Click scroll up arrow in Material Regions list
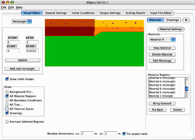This screenshot has height=140, width=195. [x=187, y=93]
